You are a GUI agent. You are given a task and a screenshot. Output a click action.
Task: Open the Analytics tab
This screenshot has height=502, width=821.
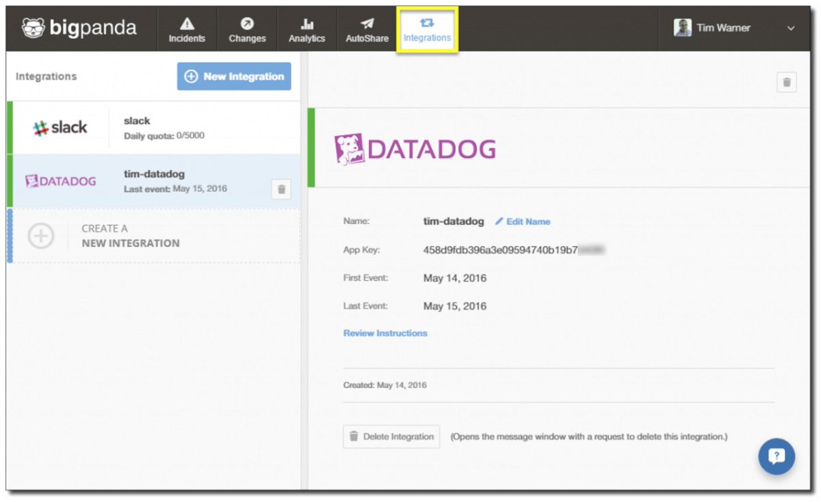[307, 30]
